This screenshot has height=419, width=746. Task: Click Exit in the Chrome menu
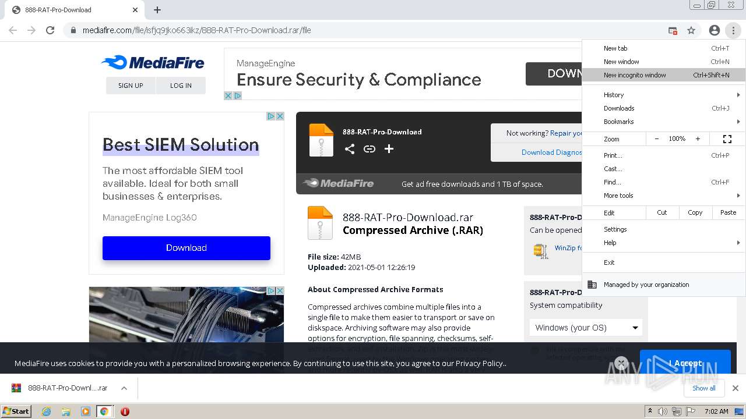tap(663, 262)
